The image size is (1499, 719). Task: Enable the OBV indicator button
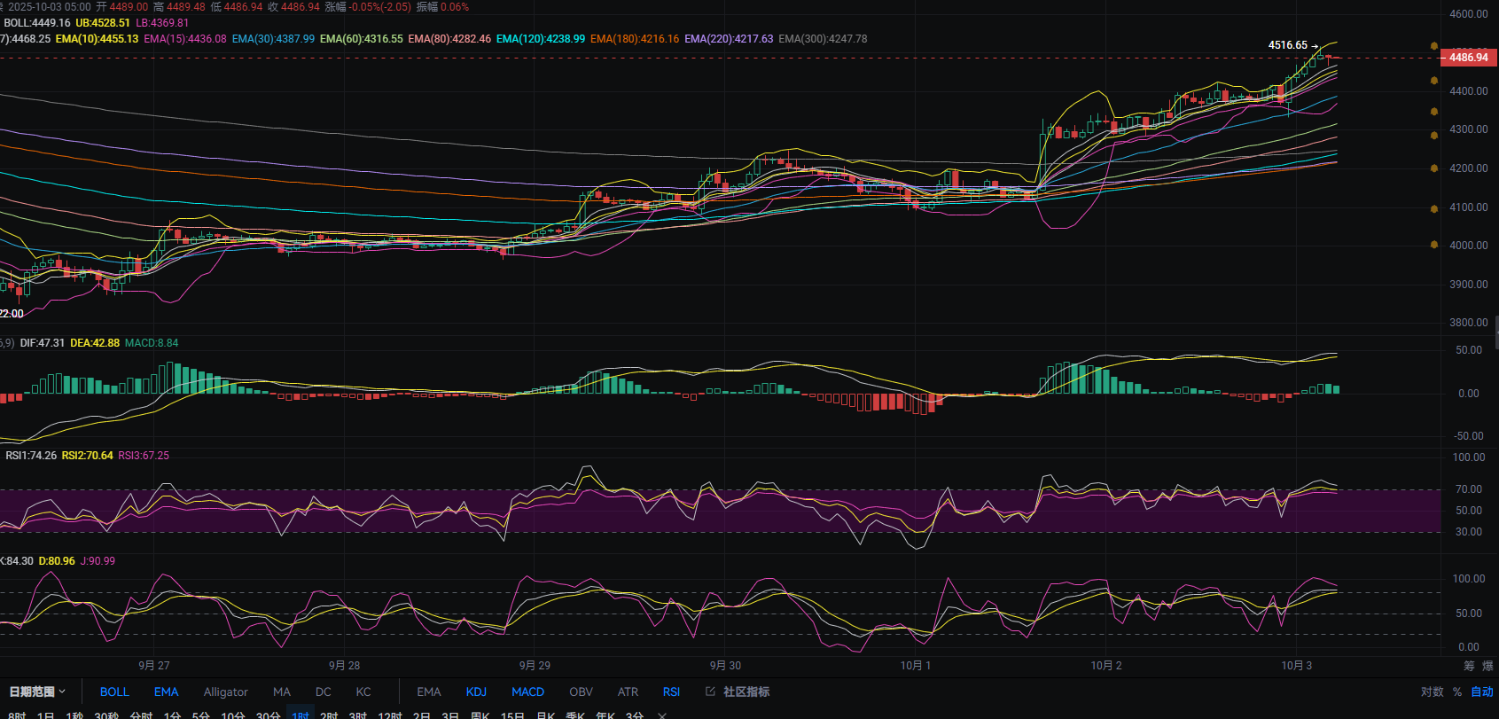click(x=581, y=692)
